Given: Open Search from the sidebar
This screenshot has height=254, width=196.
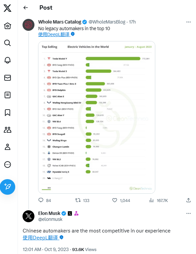Looking at the screenshot, I should coord(8,43).
